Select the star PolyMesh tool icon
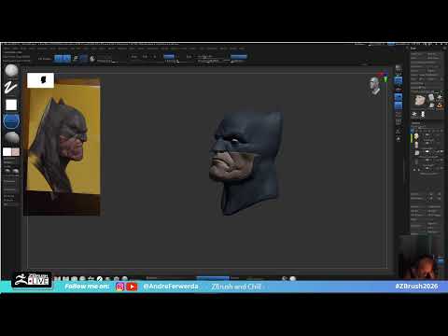Image resolution: width=448 pixels, height=336 pixels. point(440,97)
